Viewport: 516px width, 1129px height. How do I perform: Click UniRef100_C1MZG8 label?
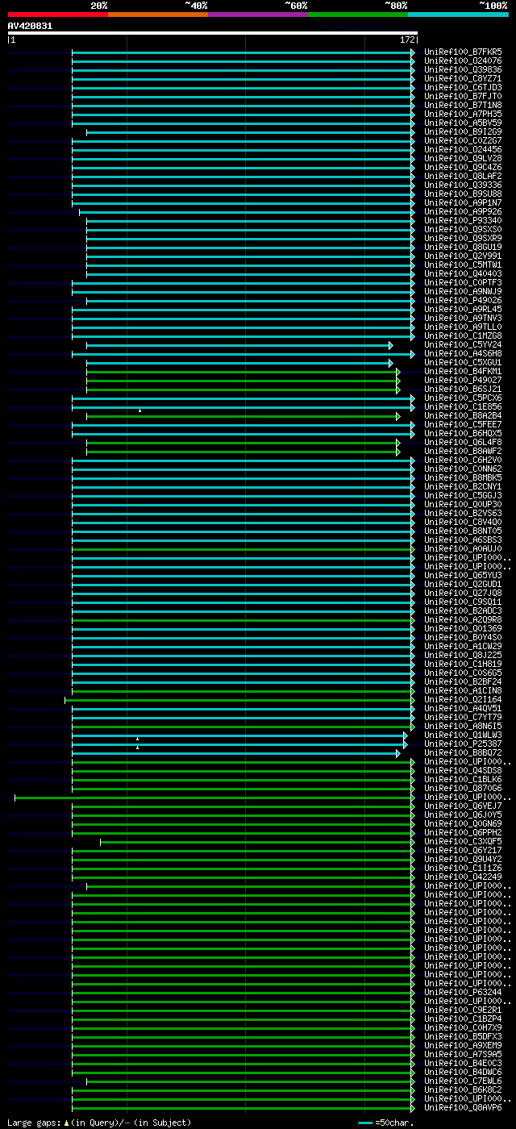click(463, 335)
